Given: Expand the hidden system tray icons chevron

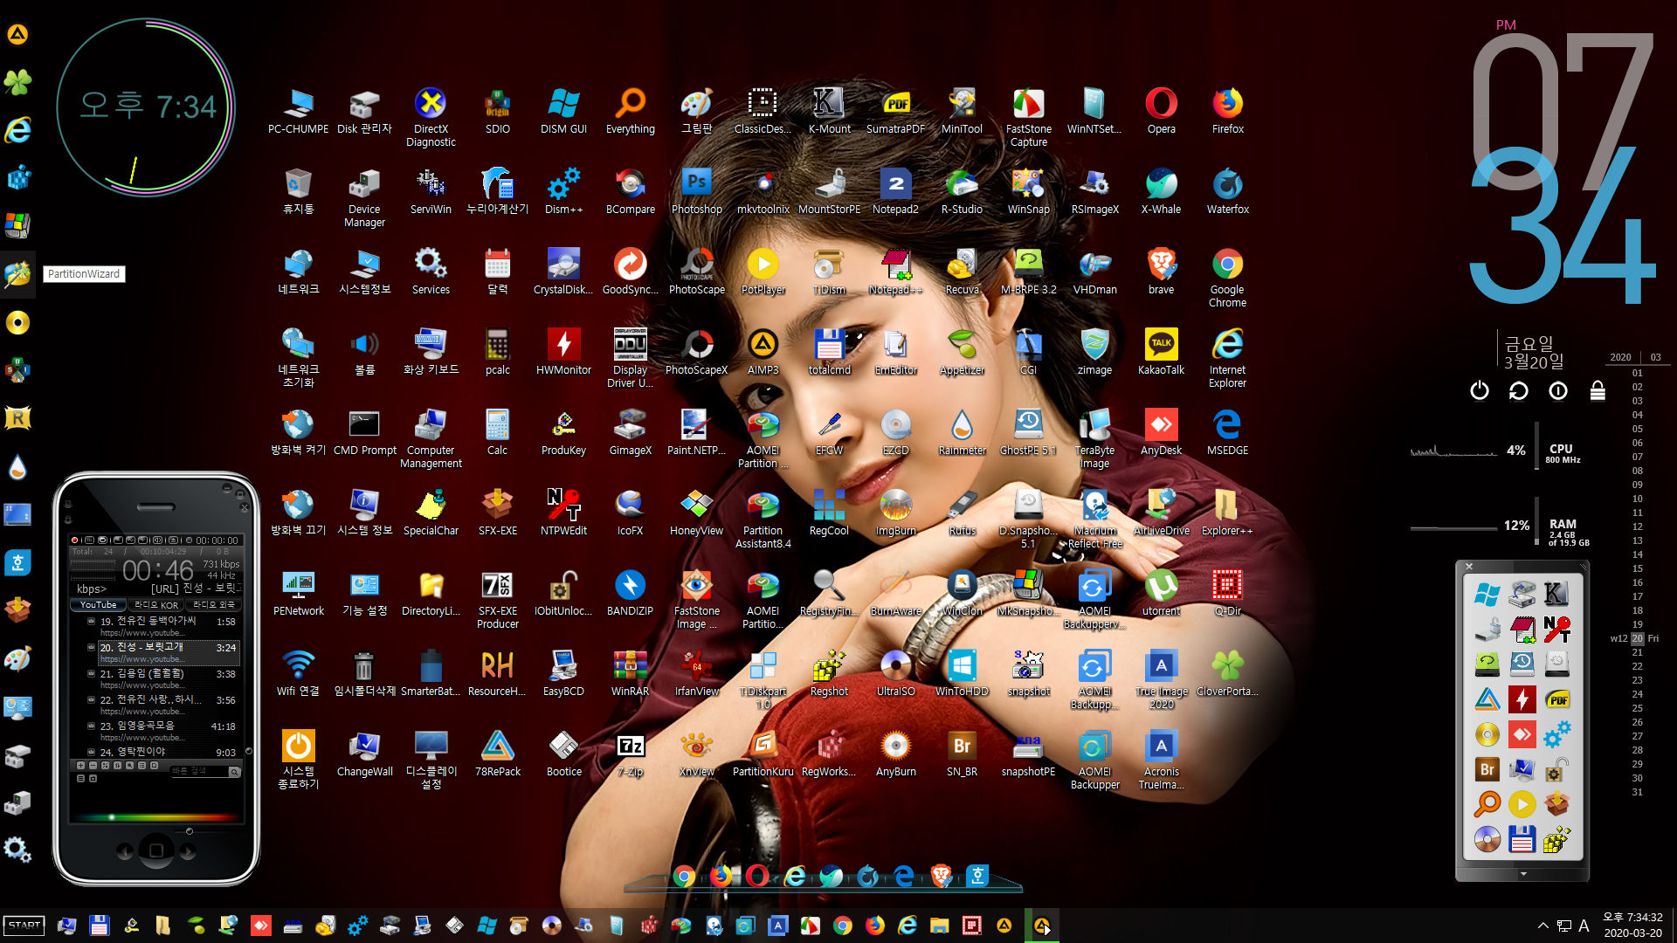Looking at the screenshot, I should point(1542,926).
